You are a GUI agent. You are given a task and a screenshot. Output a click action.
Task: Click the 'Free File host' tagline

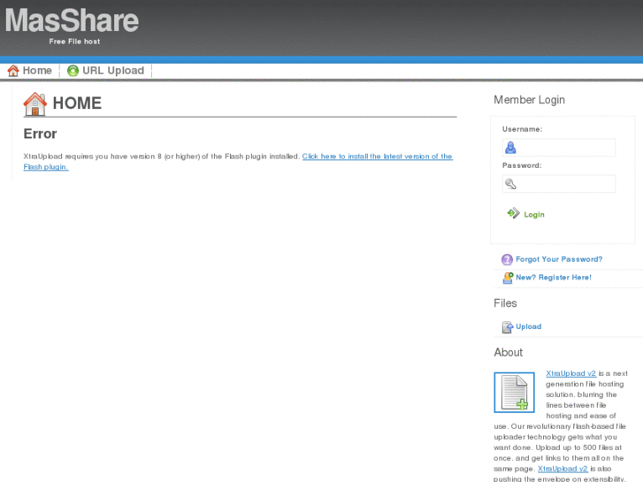coord(74,42)
